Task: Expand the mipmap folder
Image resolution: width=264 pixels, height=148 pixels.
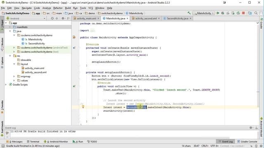Action: [x=14, y=76]
